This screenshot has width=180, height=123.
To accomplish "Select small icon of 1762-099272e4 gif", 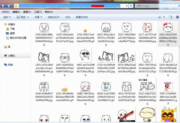I will point(85,31).
